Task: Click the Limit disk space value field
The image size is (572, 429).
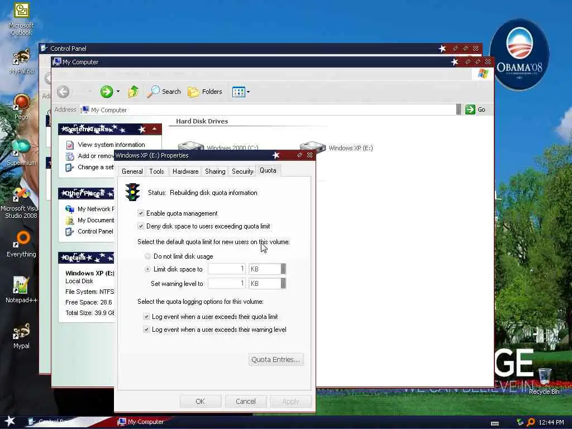Action: (x=227, y=269)
